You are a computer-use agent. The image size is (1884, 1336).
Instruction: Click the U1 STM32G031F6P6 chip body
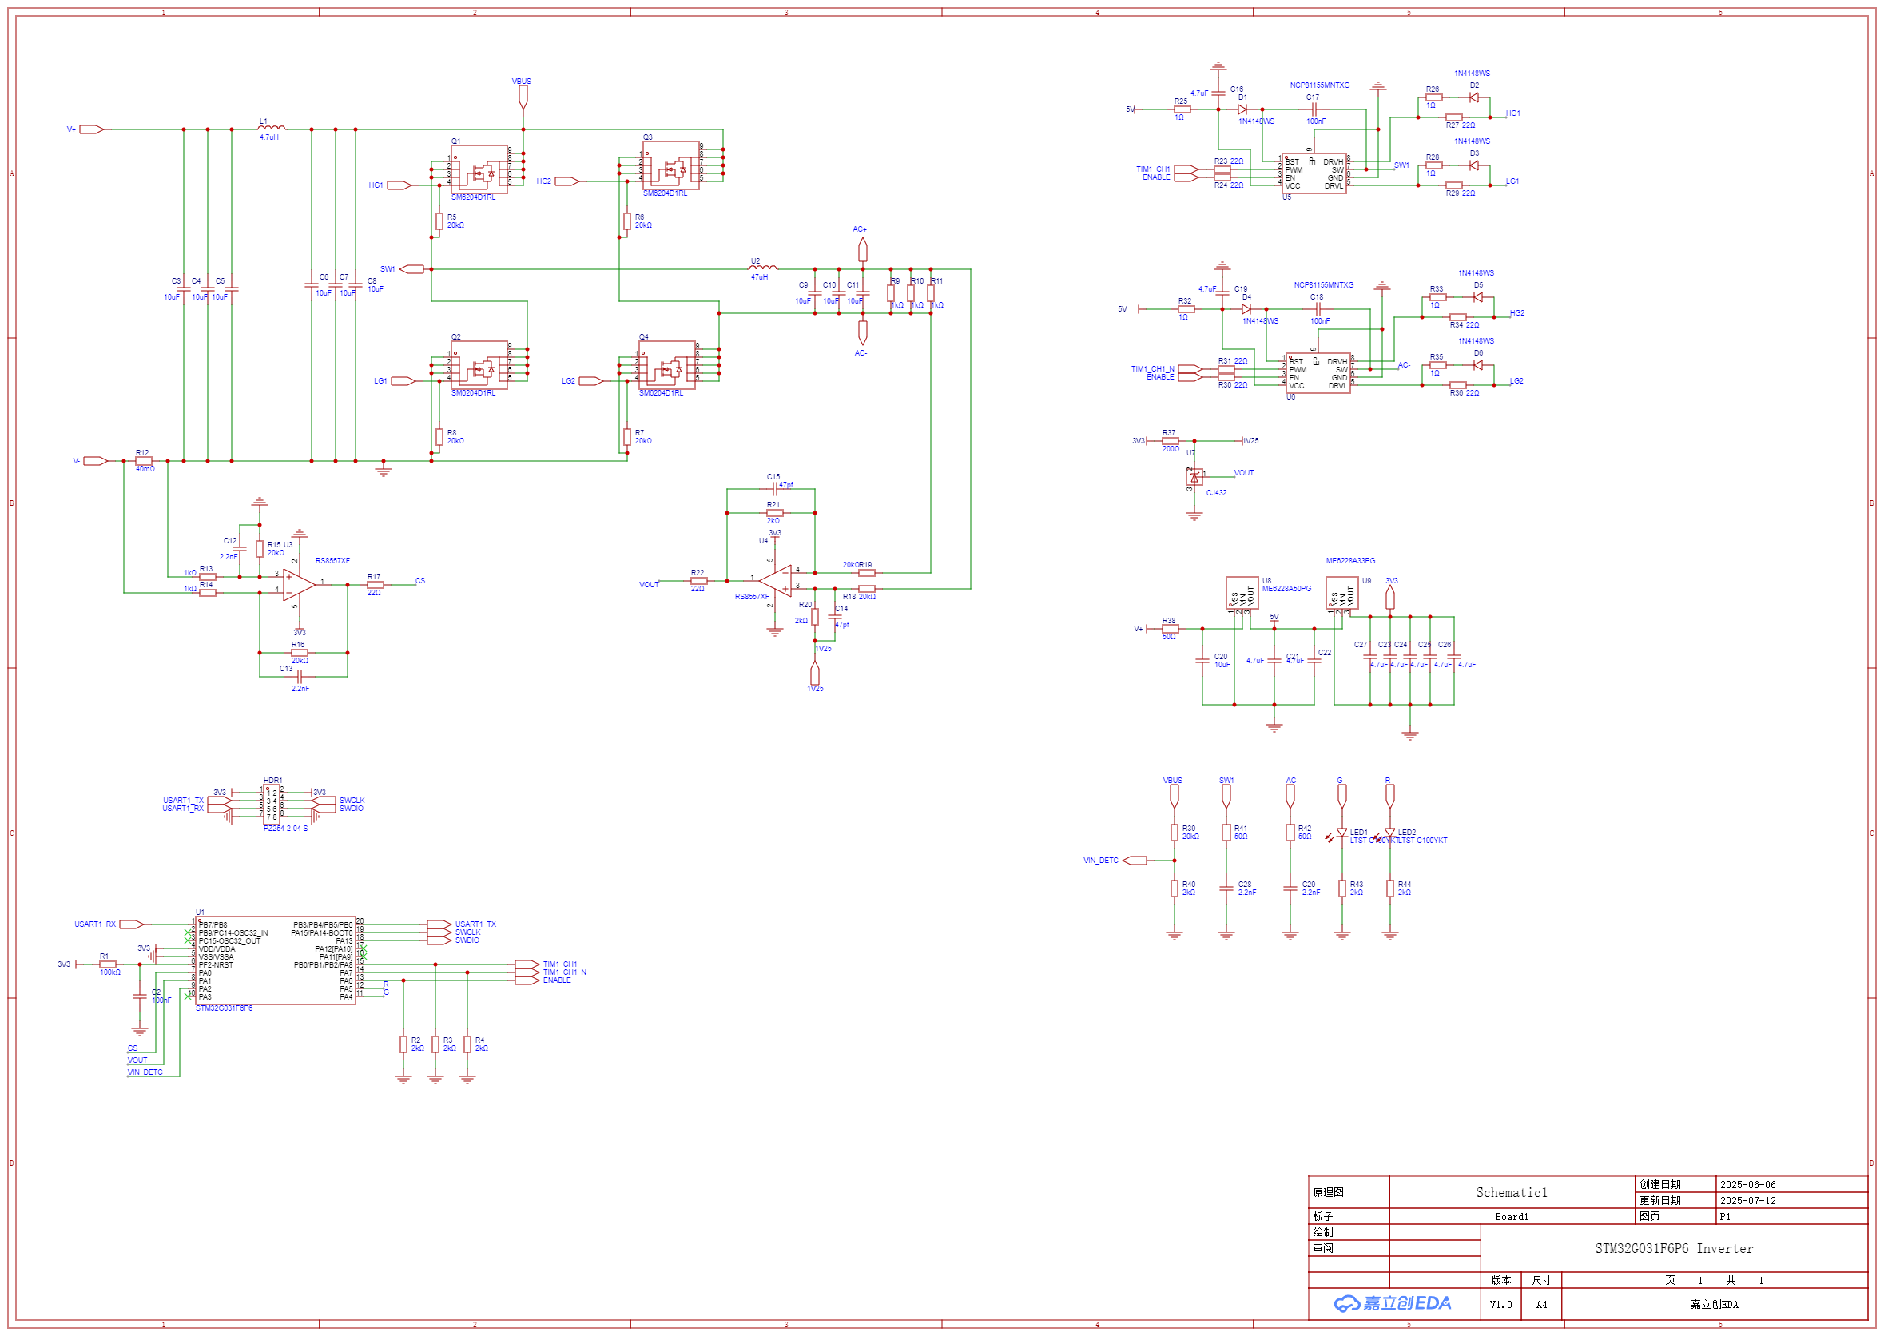(x=276, y=960)
